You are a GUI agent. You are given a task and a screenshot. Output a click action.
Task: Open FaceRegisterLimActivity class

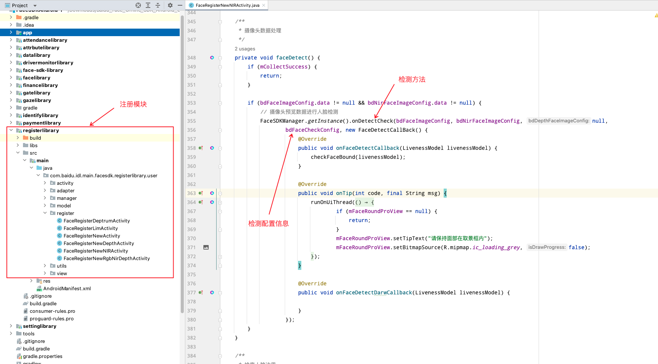(90, 228)
